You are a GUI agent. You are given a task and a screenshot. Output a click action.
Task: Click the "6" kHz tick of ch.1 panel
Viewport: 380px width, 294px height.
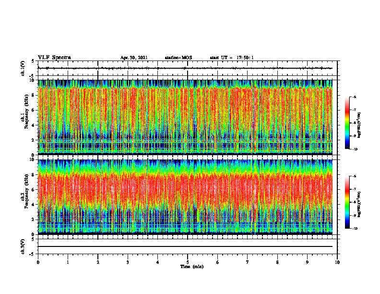(x=34, y=110)
